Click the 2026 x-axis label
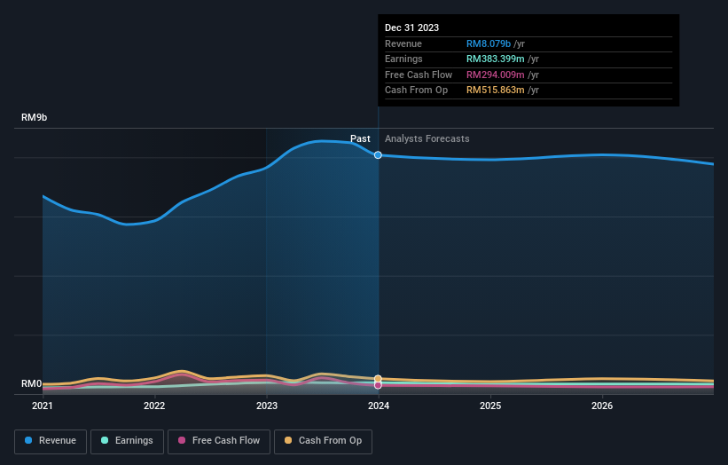Viewport: 728px width, 465px height. click(602, 406)
